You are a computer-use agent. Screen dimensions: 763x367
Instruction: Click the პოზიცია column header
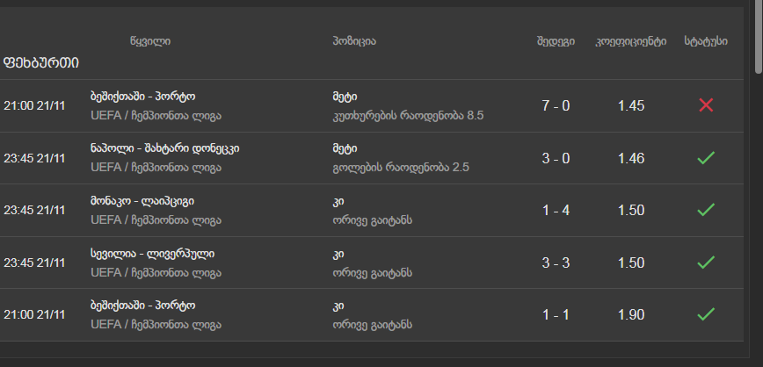pyautogui.click(x=354, y=41)
